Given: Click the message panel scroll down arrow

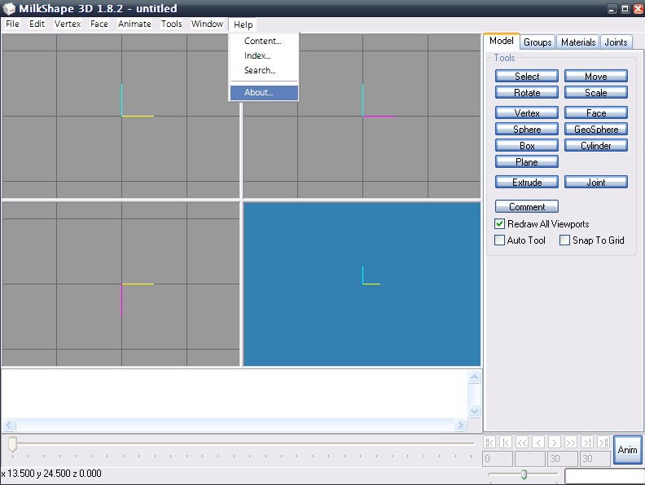Looking at the screenshot, I should (x=475, y=412).
